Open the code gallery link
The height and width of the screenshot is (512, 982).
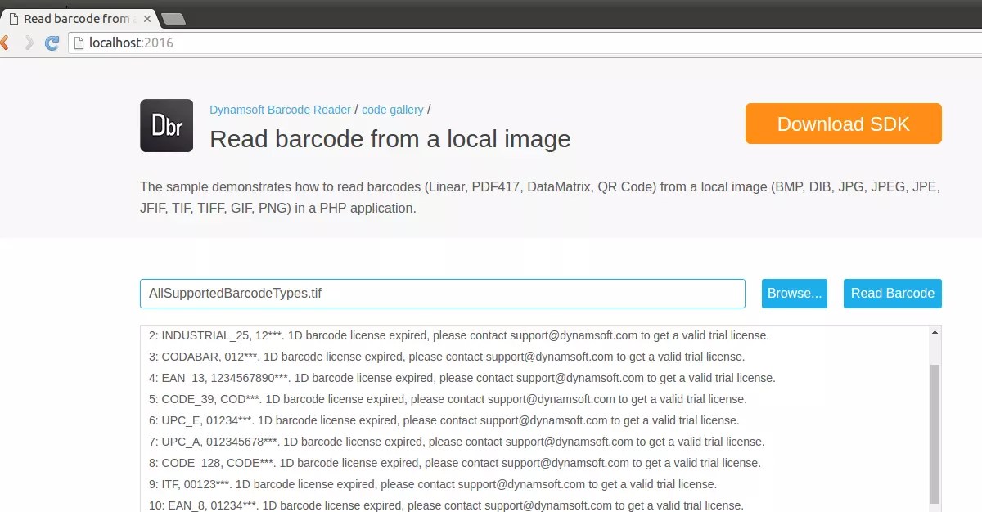(x=392, y=109)
